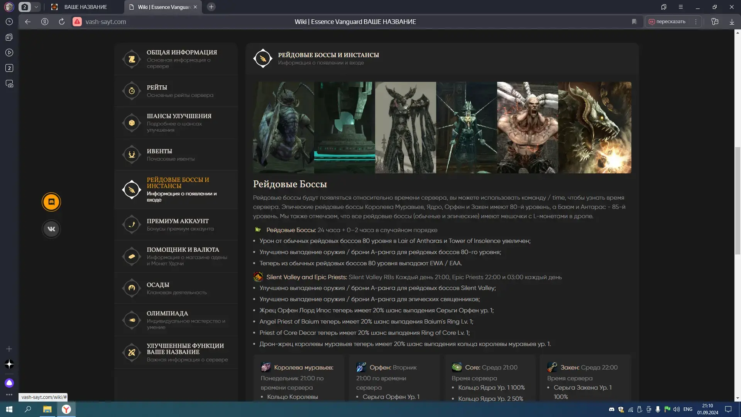Open the Windows notification center icon
The height and width of the screenshot is (417, 741).
728,409
